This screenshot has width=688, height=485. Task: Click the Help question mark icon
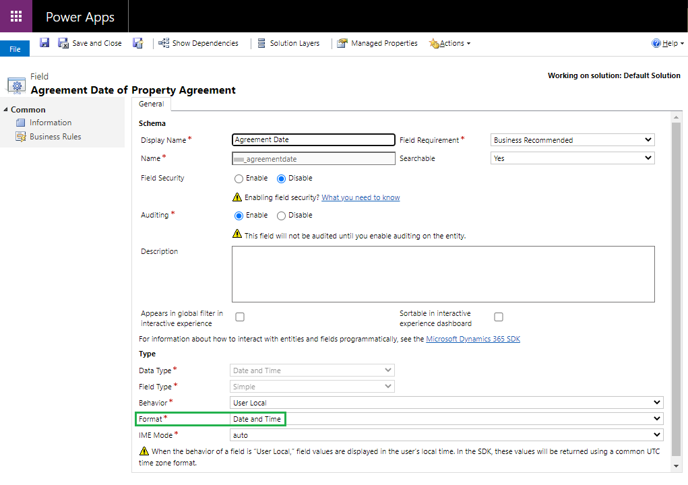pyautogui.click(x=656, y=43)
